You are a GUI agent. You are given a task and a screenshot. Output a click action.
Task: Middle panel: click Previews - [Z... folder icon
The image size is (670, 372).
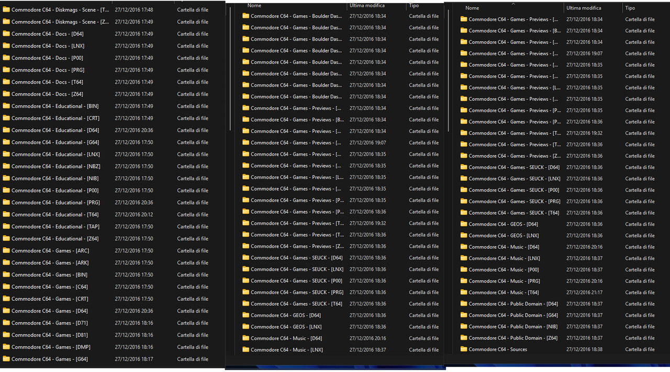(x=245, y=246)
